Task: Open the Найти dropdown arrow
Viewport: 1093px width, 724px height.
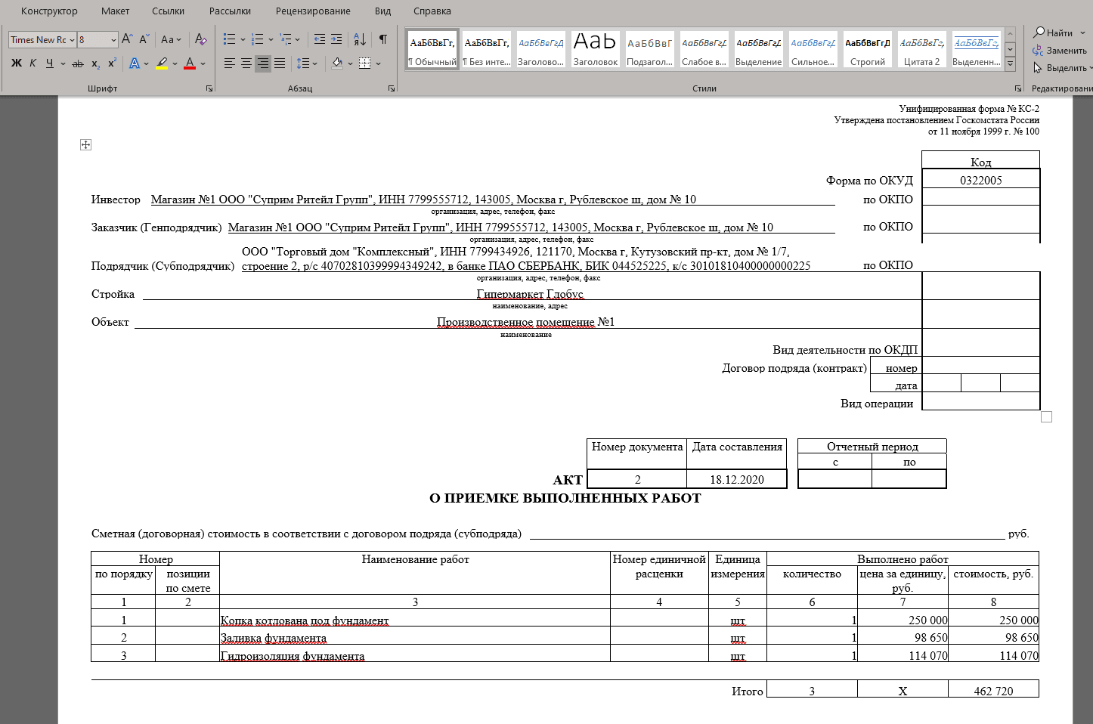Action: 1082,33
